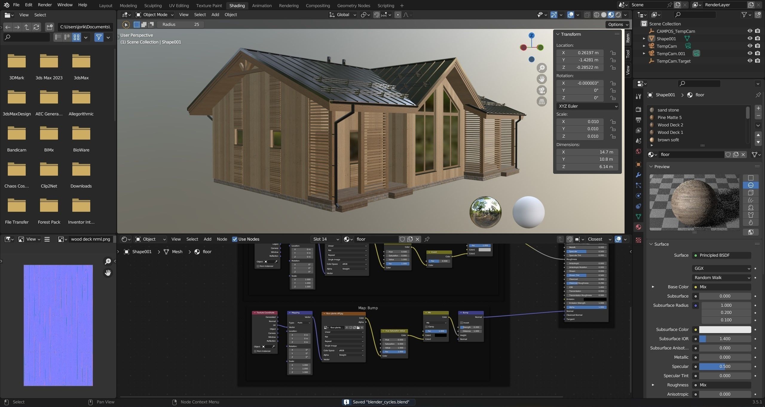Screen dimensions: 765x407
Task: Open the Object Mode dropdown
Action: coord(154,15)
